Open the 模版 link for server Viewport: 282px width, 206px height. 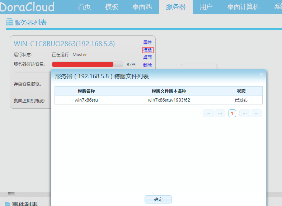click(x=148, y=50)
